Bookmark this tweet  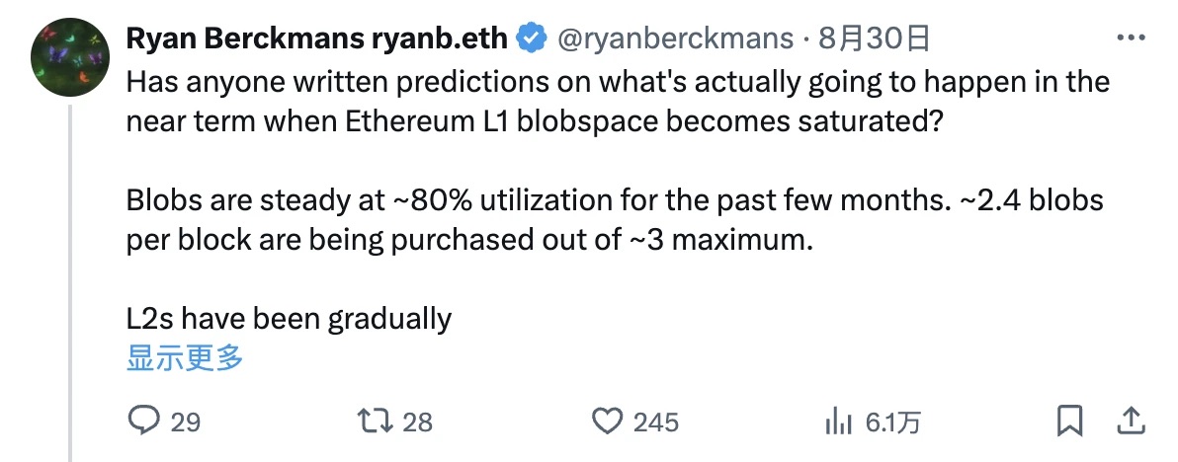point(1068,422)
